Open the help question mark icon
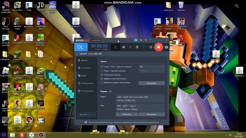The width and height of the screenshot is (246, 138). (x=151, y=40)
